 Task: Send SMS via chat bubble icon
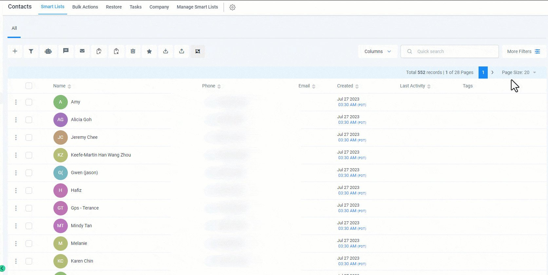(66, 51)
